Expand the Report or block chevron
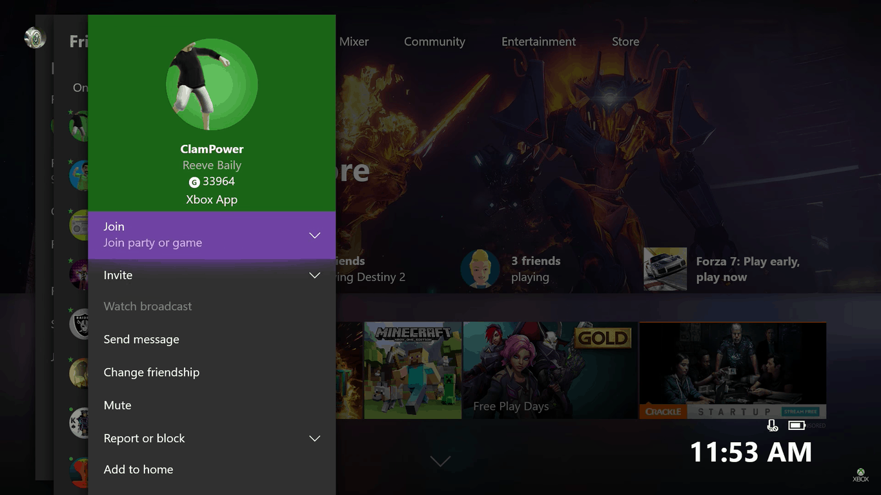The image size is (881, 495). pyautogui.click(x=315, y=438)
